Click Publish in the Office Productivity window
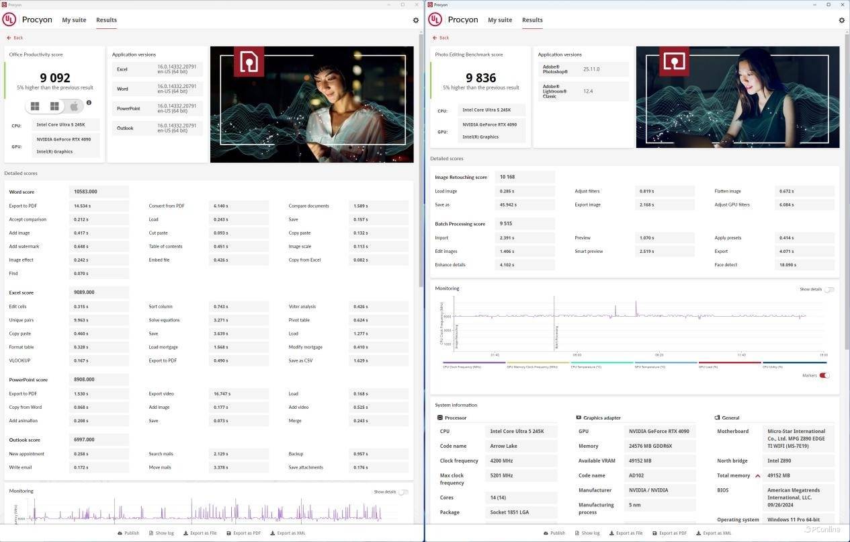This screenshot has height=542, width=850. (128, 533)
